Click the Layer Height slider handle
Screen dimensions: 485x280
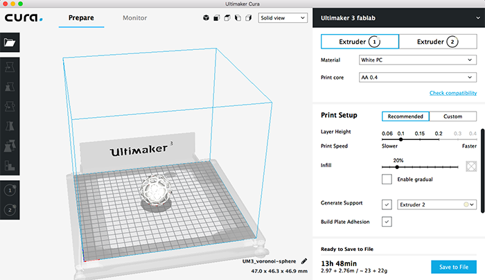coord(401,139)
